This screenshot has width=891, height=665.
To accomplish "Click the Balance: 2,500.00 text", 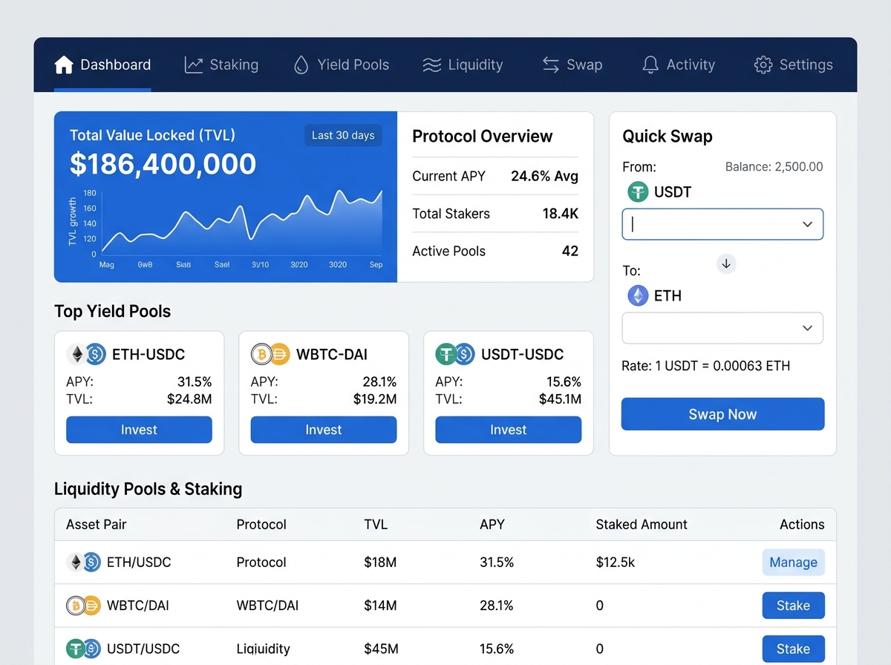I will (x=774, y=167).
